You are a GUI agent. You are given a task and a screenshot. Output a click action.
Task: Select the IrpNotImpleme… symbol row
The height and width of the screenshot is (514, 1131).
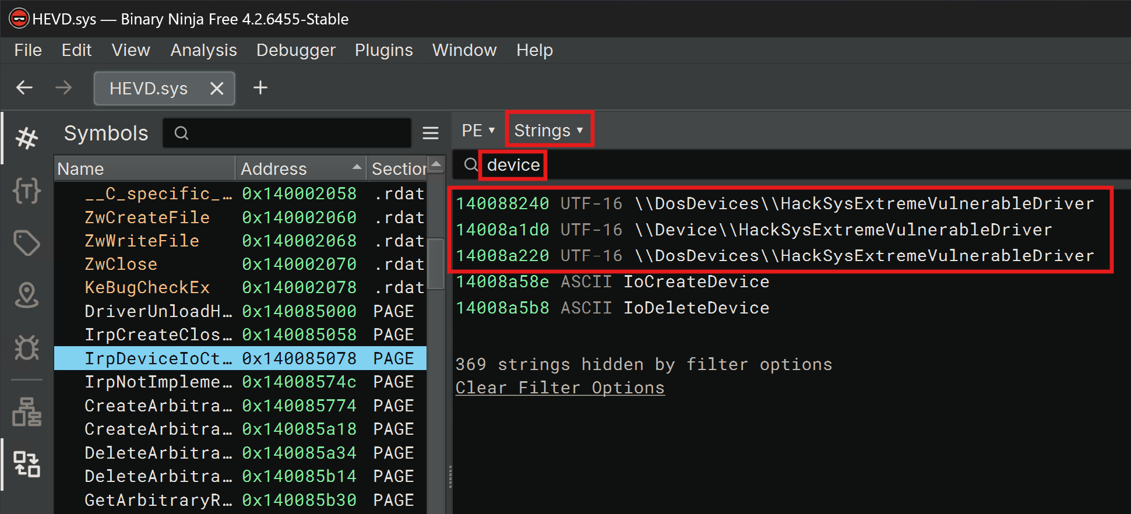coord(240,382)
